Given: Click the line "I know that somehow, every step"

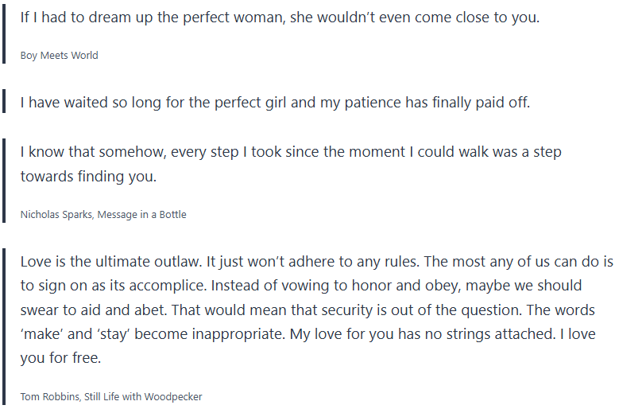Looking at the screenshot, I should click(x=291, y=152).
